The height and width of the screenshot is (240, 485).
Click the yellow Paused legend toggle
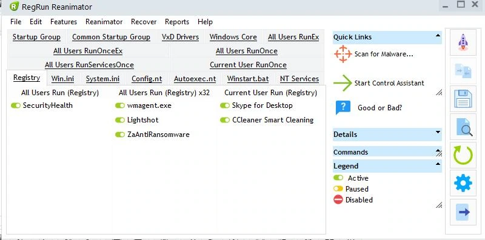pos(338,188)
